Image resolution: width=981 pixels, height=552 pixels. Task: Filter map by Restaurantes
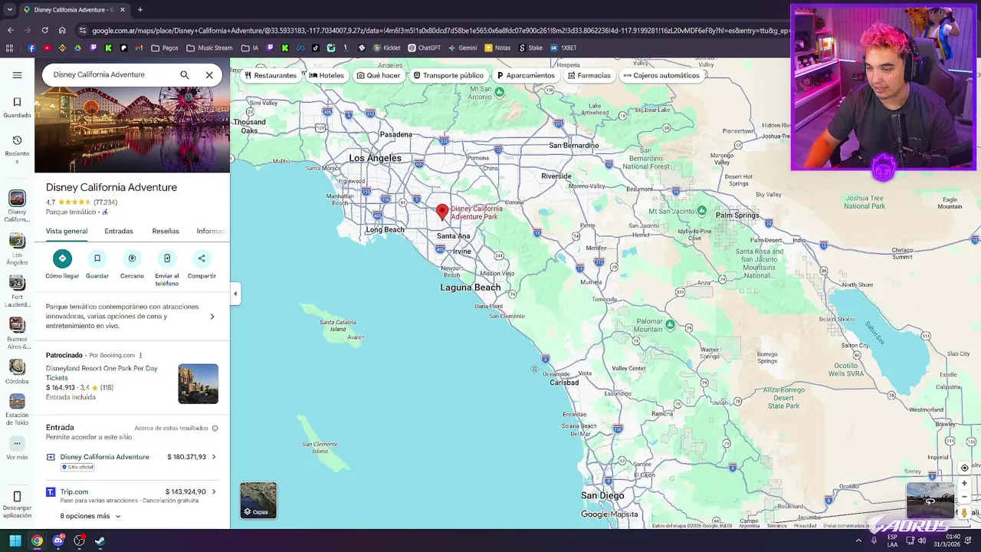click(x=271, y=75)
